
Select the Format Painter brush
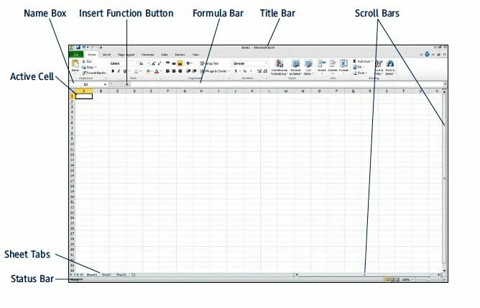(x=93, y=73)
